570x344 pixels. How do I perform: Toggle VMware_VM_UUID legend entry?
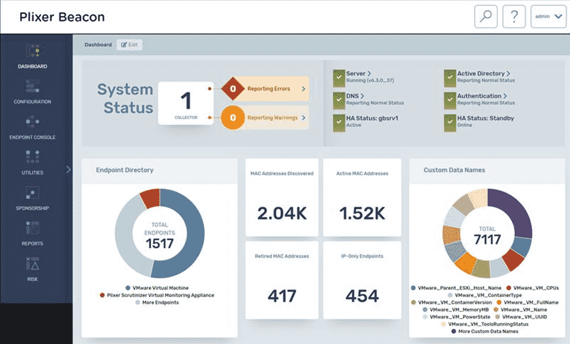click(521, 317)
